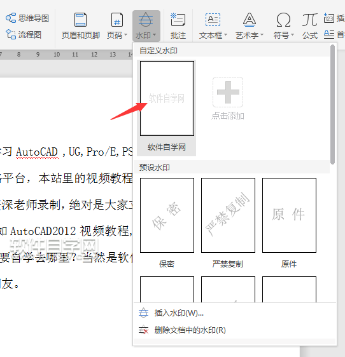Click the watermark panel vertical scrollbar
This screenshot has height=357, width=345.
[332, 104]
